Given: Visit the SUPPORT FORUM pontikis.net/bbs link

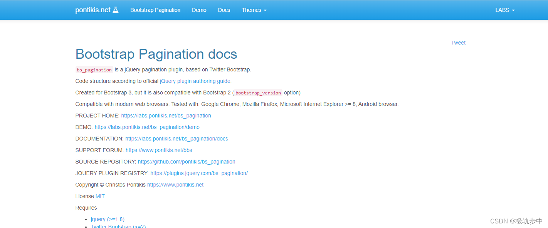Looking at the screenshot, I should click(159, 150).
